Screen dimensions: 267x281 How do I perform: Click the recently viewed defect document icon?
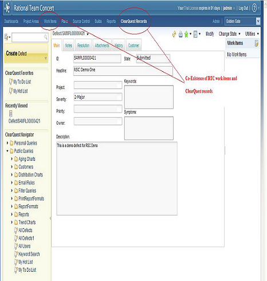[x=11, y=114]
